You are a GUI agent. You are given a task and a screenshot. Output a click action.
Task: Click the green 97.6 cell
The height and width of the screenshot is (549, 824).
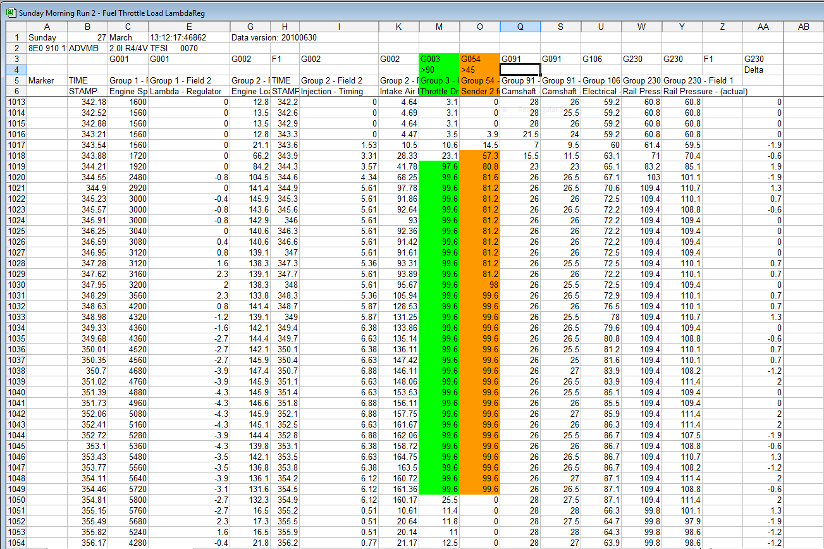point(439,166)
